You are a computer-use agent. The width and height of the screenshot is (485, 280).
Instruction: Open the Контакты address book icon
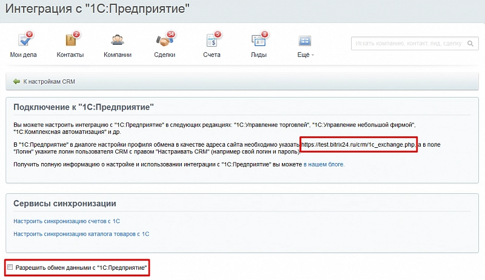pyautogui.click(x=71, y=40)
